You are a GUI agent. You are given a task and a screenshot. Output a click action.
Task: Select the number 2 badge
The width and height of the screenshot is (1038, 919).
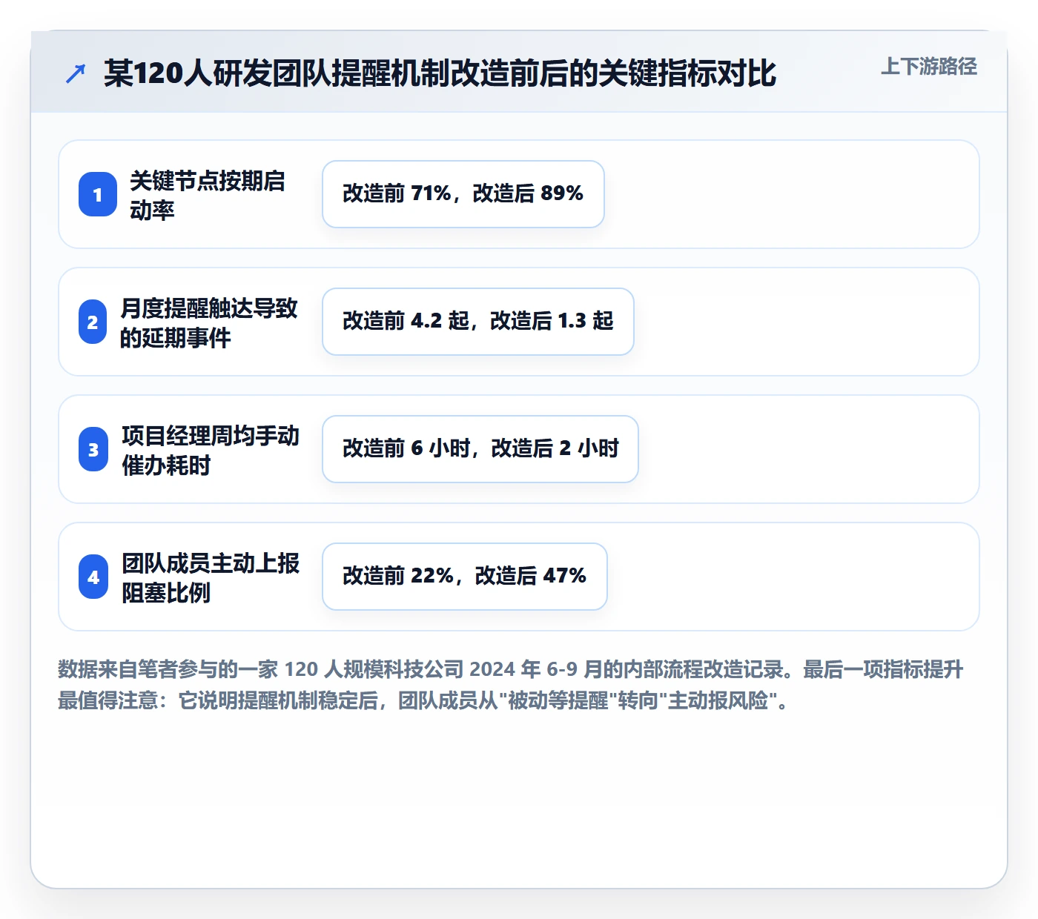tap(93, 322)
